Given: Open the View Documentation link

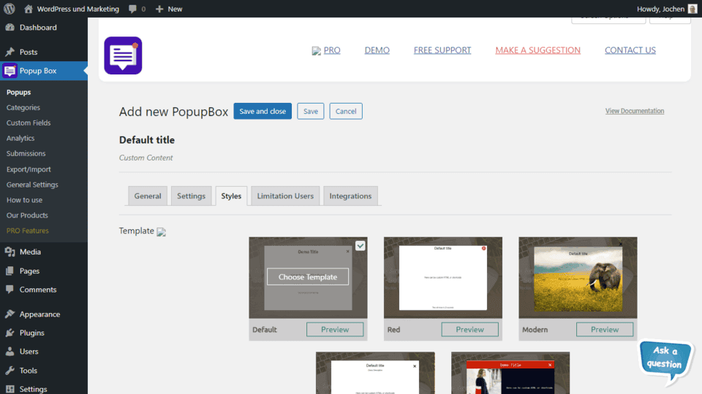Looking at the screenshot, I should coord(634,111).
